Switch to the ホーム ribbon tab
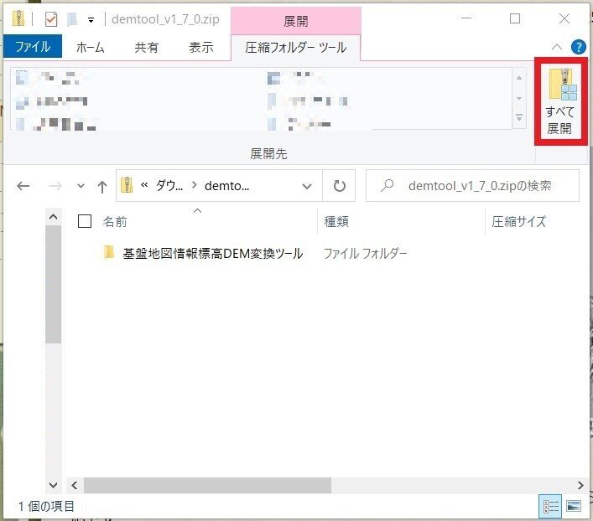593x521 pixels. [90, 47]
